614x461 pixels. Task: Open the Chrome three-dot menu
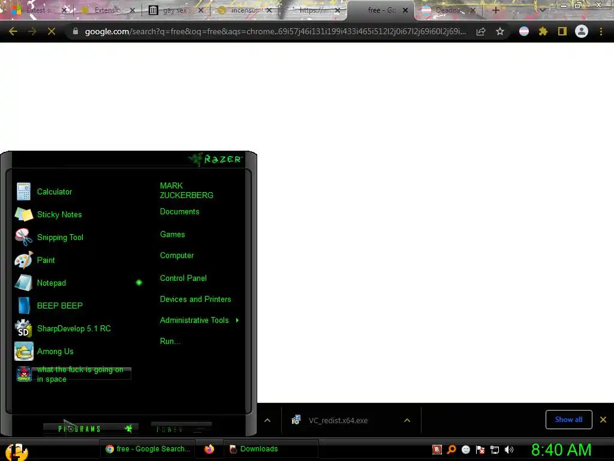601,31
